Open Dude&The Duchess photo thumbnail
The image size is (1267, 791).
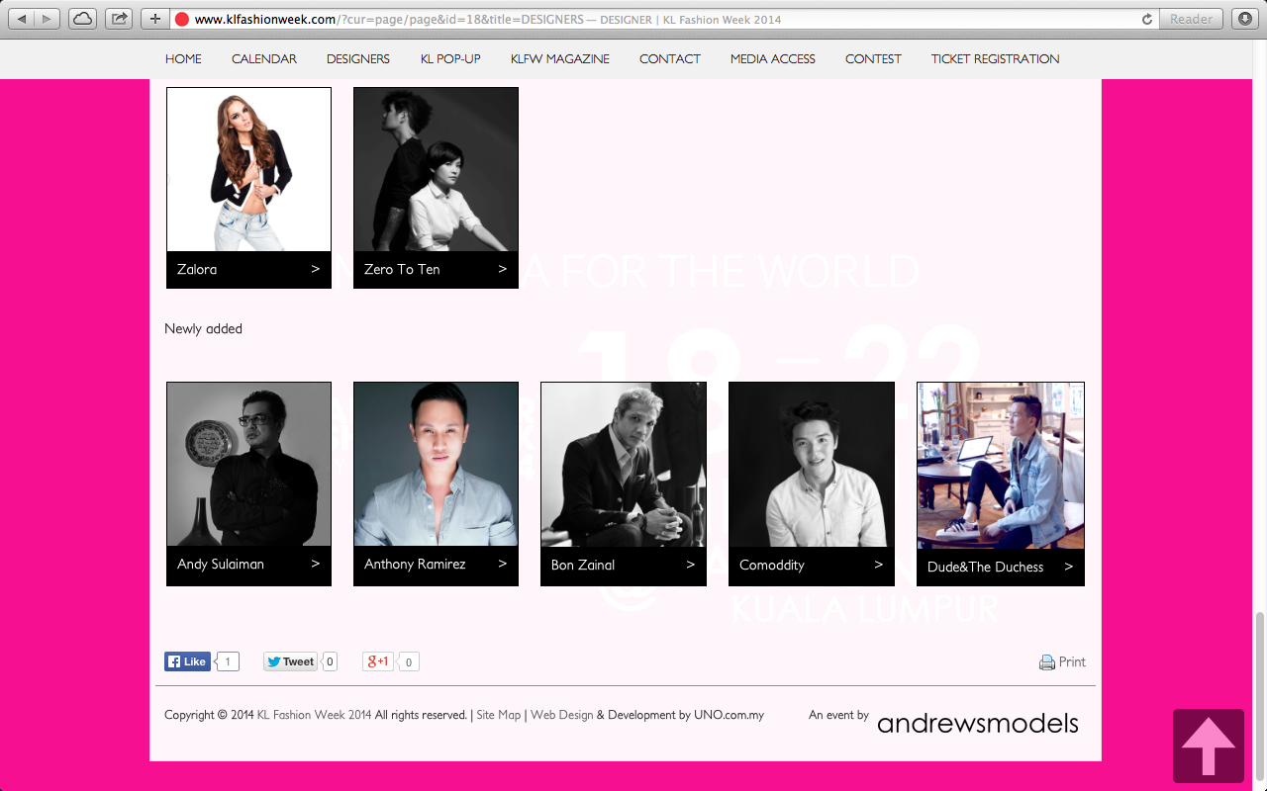pyautogui.click(x=1001, y=466)
